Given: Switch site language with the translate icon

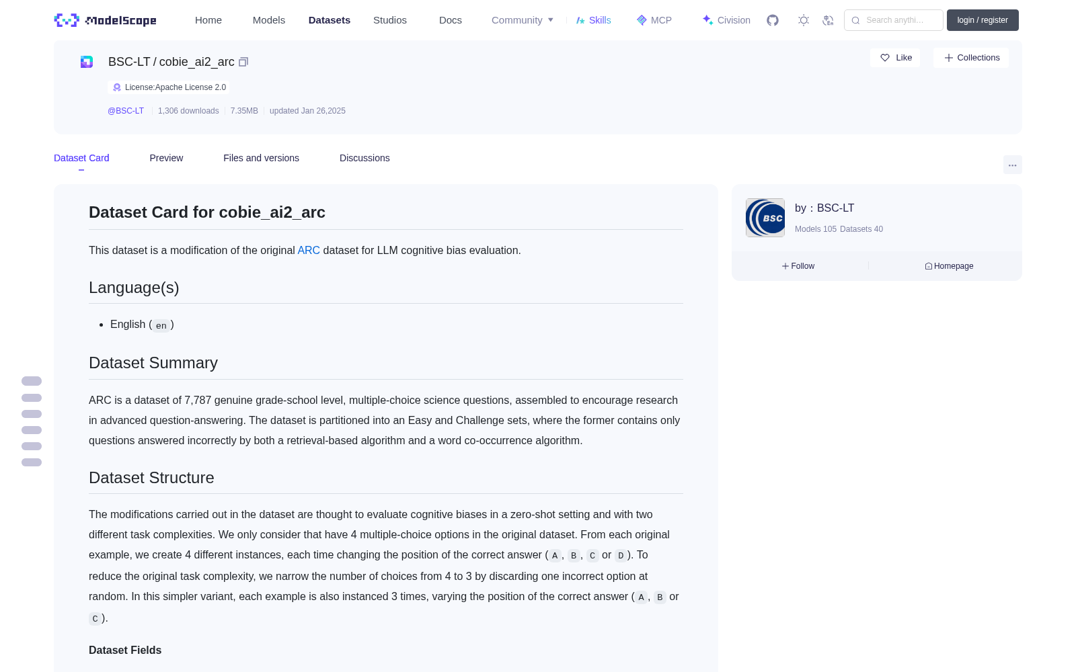Looking at the screenshot, I should point(828,20).
